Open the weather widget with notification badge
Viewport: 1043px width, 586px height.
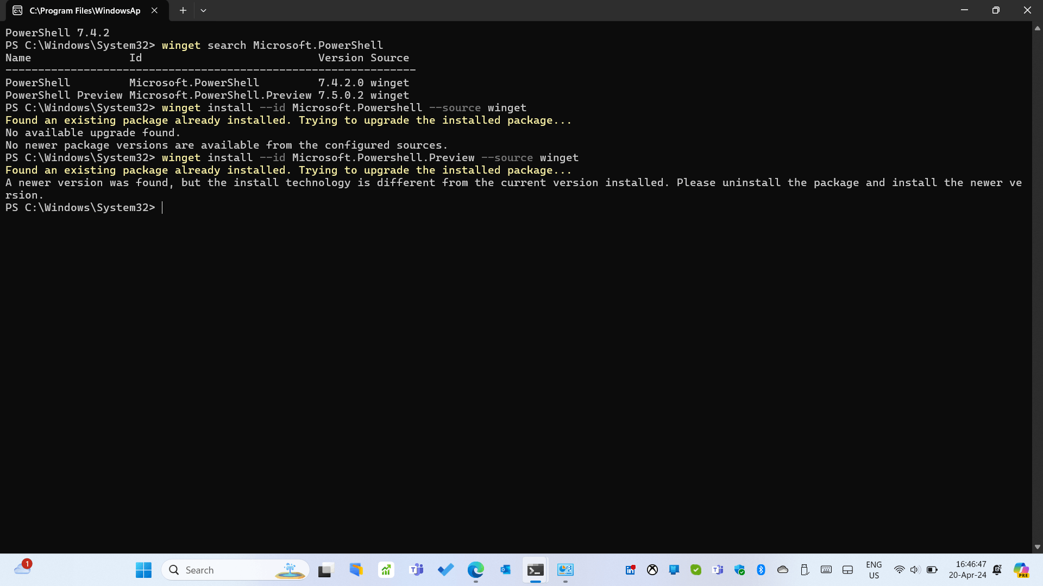(x=22, y=569)
